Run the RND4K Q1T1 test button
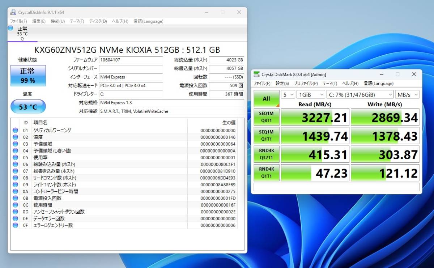The width and height of the screenshot is (434, 268). coord(267,173)
